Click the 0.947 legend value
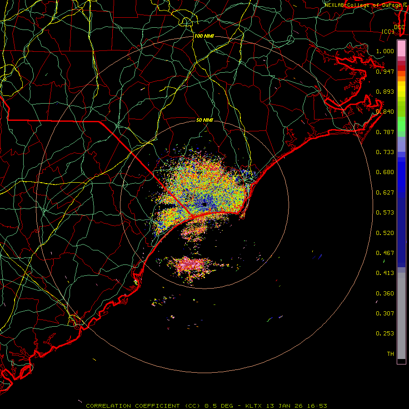Screen dimensions: 409x409 click(385, 71)
